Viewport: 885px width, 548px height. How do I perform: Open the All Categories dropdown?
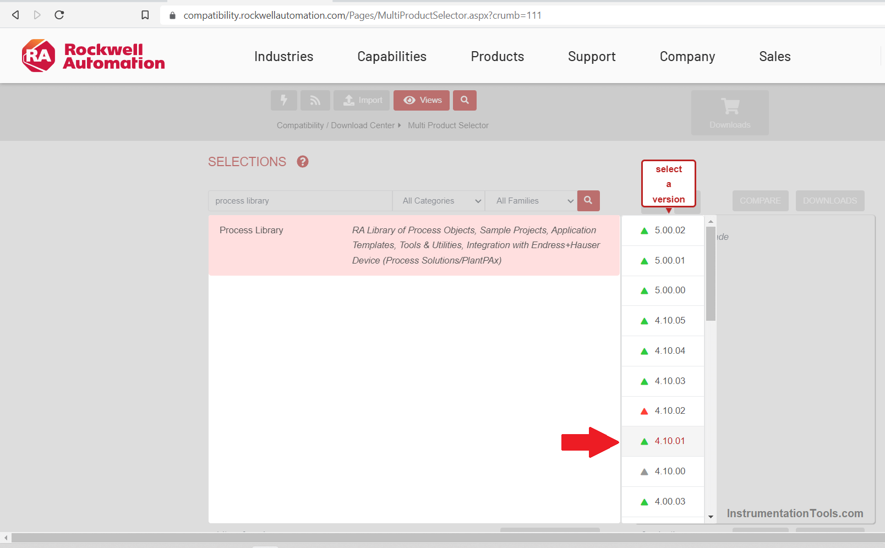pyautogui.click(x=439, y=201)
